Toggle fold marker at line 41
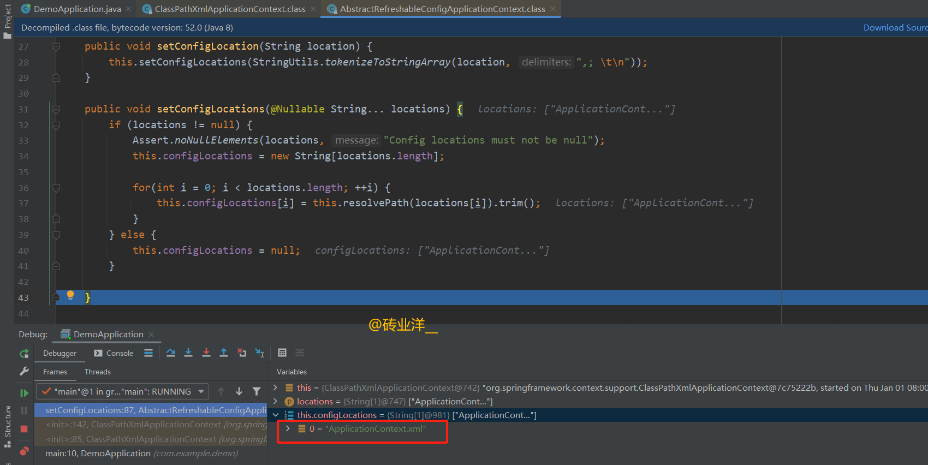The height and width of the screenshot is (465, 928). (56, 266)
